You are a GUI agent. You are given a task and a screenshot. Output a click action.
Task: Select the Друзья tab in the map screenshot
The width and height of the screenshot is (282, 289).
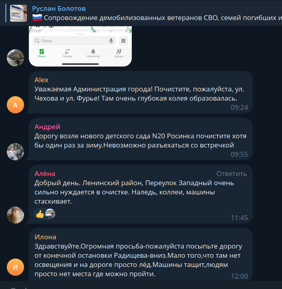[x=119, y=53]
